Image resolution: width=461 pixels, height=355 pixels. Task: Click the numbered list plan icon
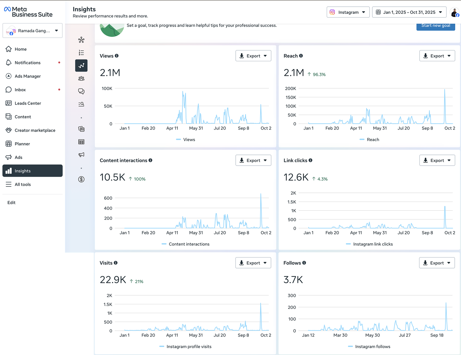(x=81, y=53)
